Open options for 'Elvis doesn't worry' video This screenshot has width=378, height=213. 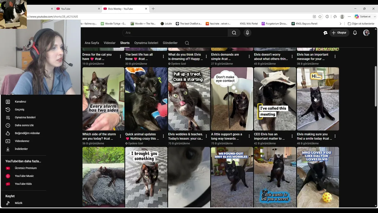point(292,57)
